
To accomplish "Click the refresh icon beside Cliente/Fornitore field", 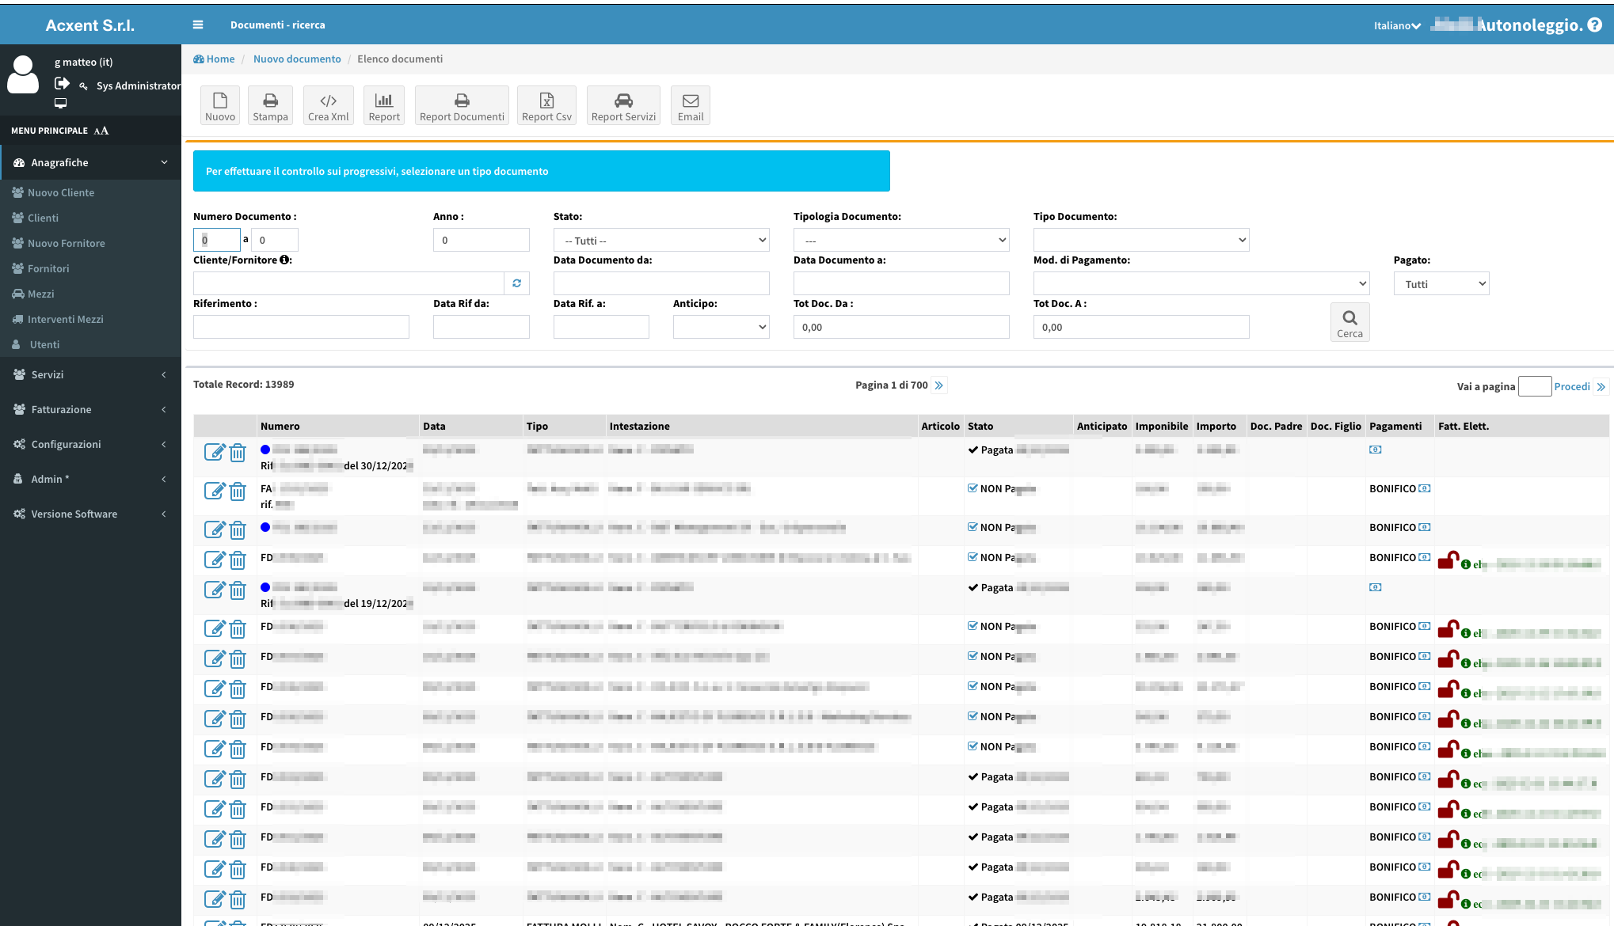I will pos(516,283).
